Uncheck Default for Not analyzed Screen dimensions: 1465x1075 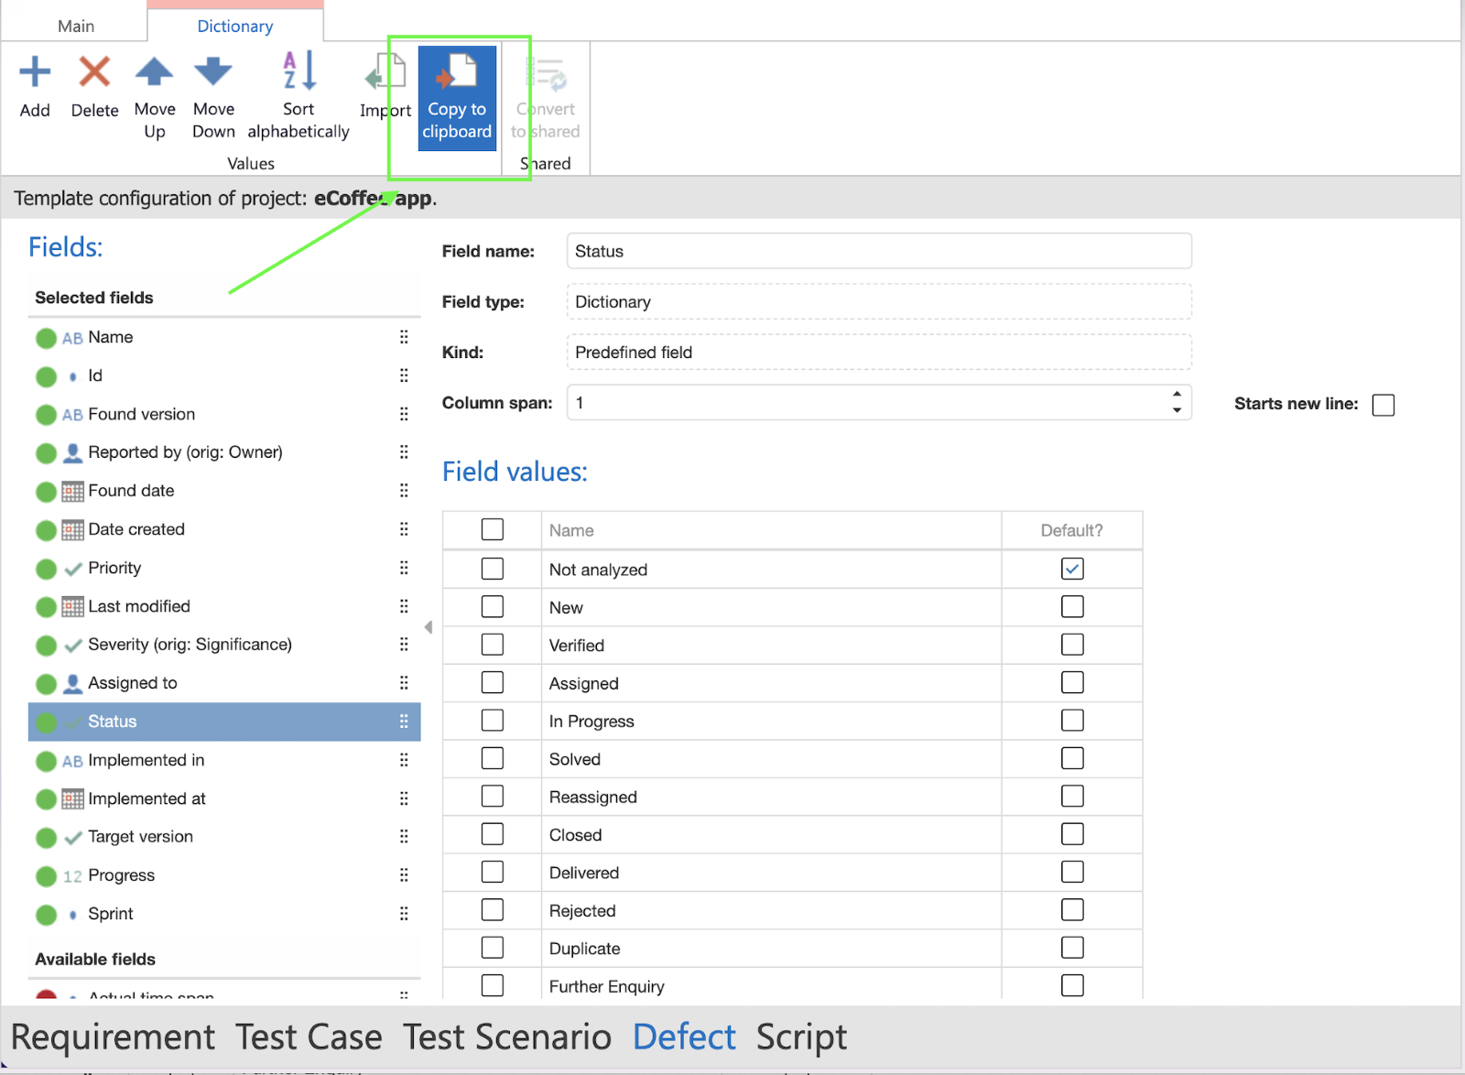coord(1072,569)
